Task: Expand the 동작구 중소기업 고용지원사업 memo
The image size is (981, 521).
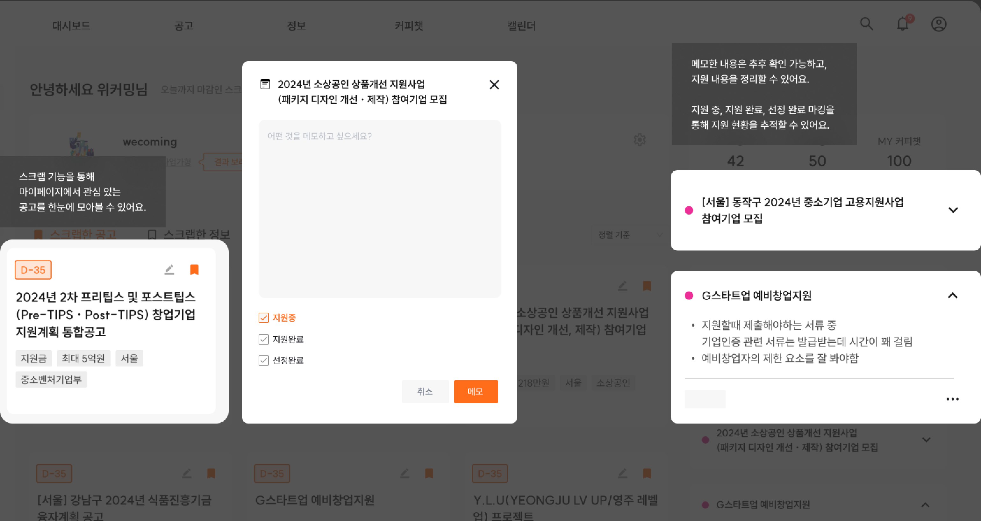Action: pyautogui.click(x=953, y=210)
